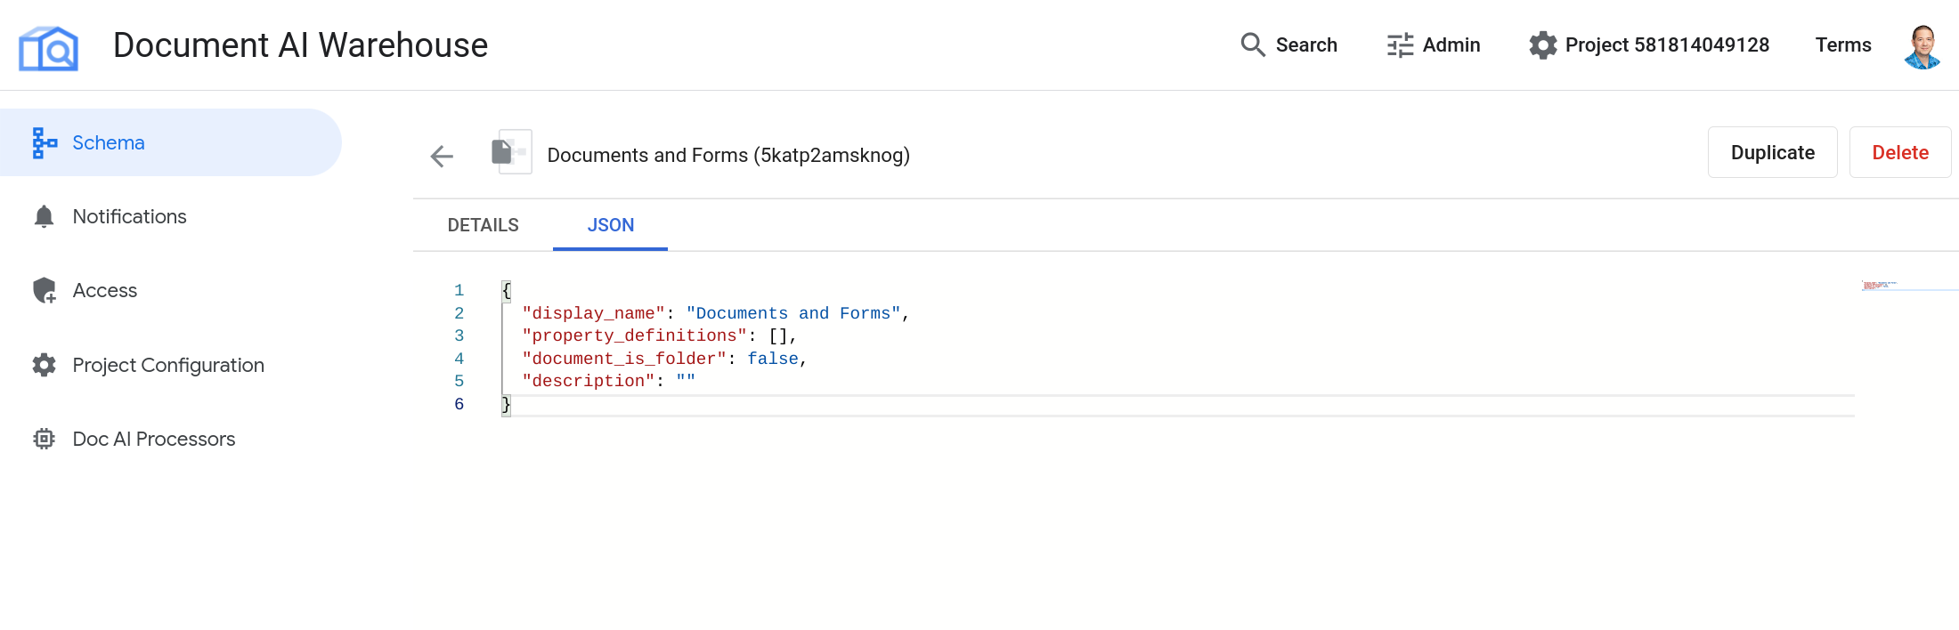Click the code minimap on the right

click(x=1906, y=287)
